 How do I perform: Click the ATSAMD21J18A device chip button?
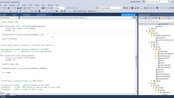80,11
